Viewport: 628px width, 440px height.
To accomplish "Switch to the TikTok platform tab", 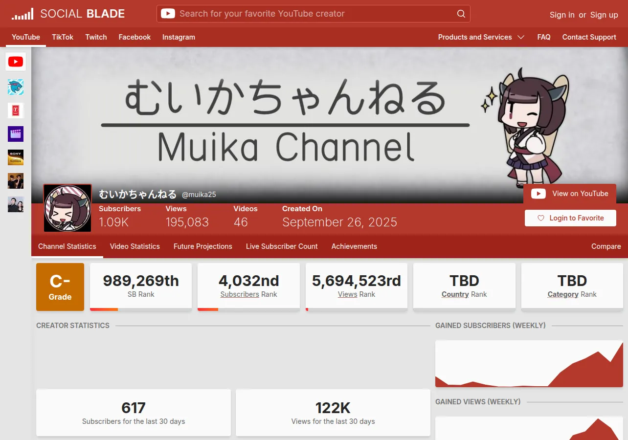I will coord(63,37).
